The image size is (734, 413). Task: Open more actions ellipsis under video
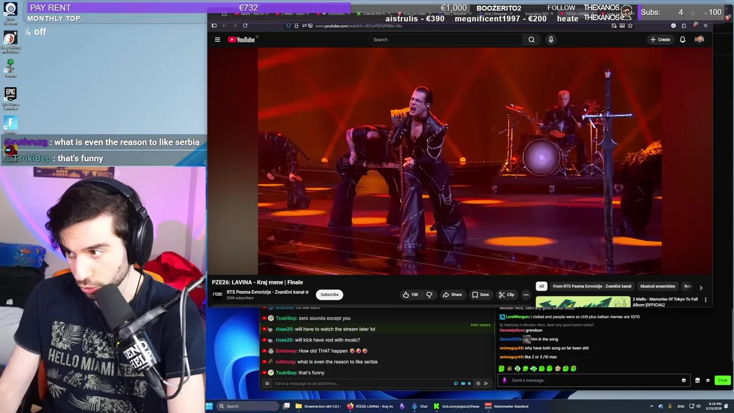(x=525, y=294)
